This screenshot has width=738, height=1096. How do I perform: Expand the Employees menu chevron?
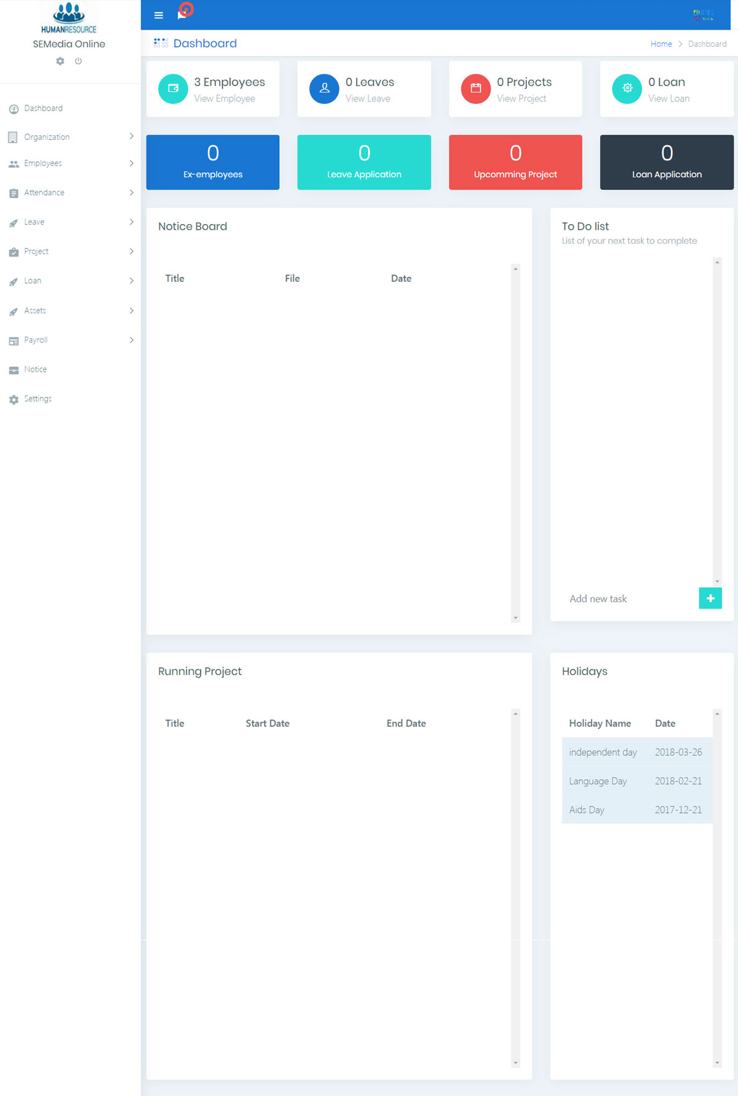(x=132, y=163)
